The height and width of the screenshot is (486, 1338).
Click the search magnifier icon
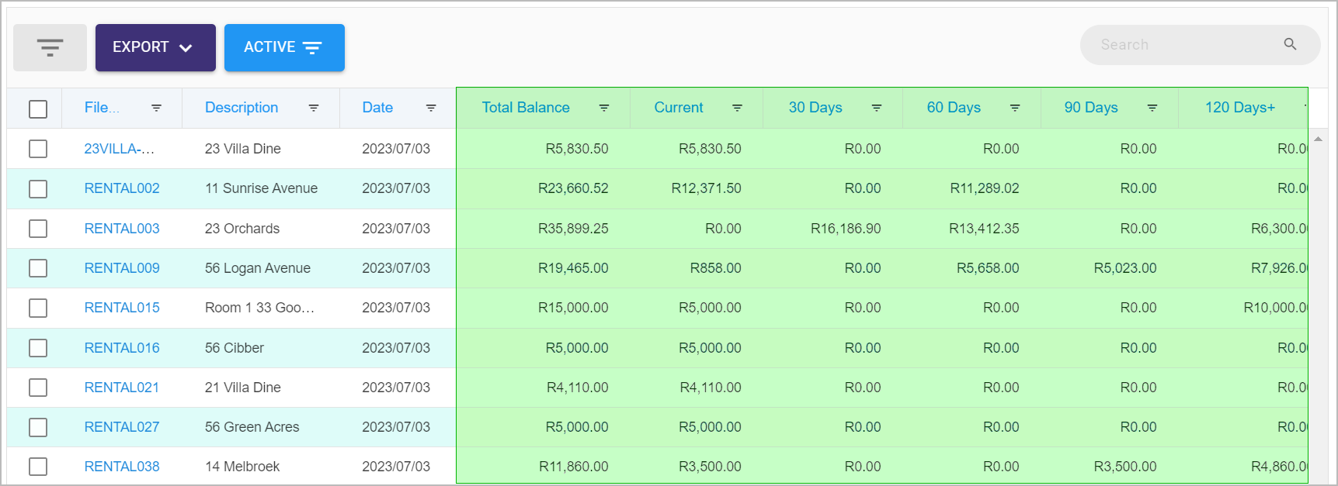pyautogui.click(x=1290, y=44)
